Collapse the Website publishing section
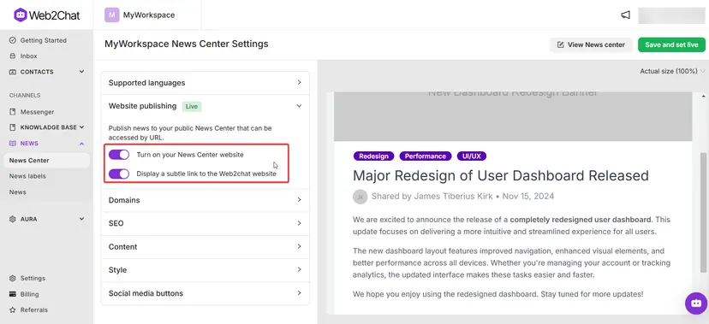709x324 pixels. click(206, 106)
